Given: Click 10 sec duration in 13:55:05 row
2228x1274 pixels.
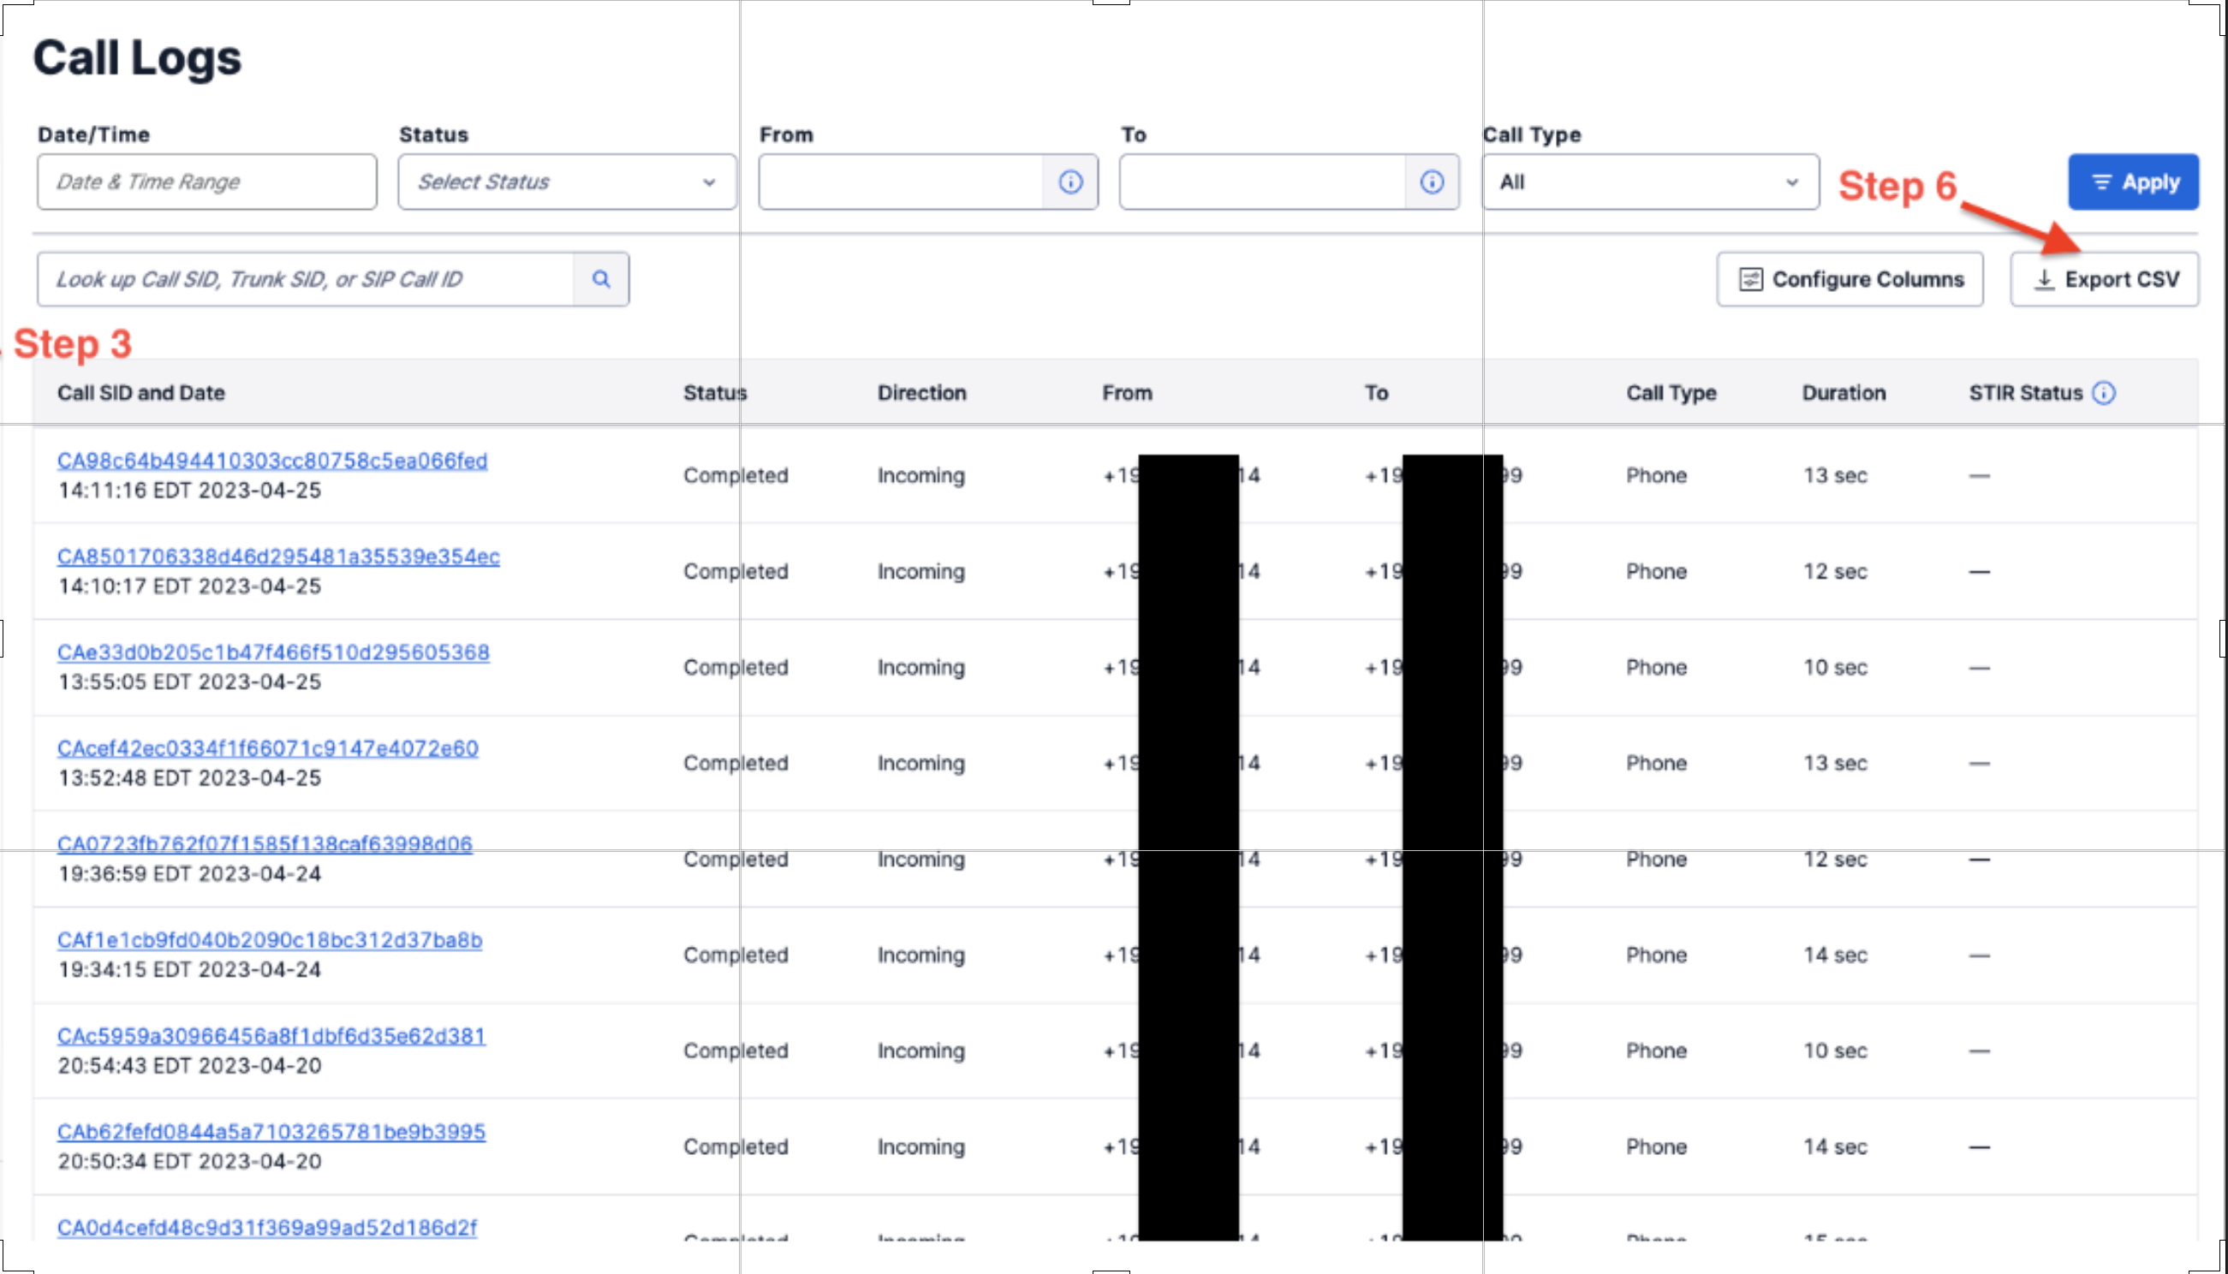Looking at the screenshot, I should [1835, 667].
